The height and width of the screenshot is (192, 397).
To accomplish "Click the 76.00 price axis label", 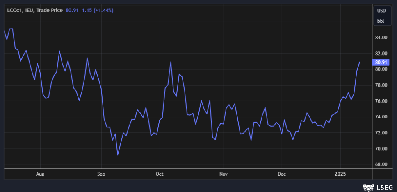I will (x=381, y=101).
